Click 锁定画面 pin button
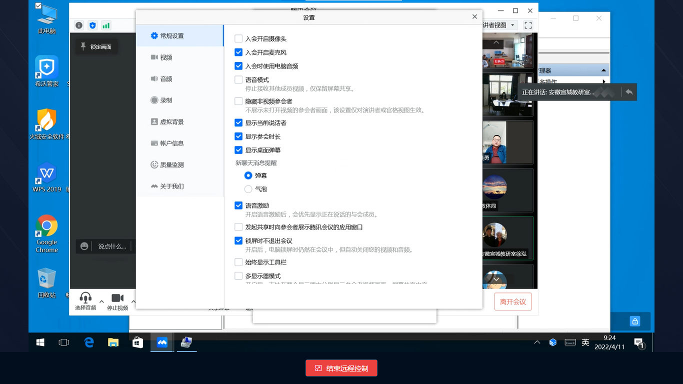The width and height of the screenshot is (683, 384). pos(97,47)
